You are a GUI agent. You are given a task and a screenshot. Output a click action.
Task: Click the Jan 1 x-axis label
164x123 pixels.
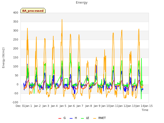(28, 106)
